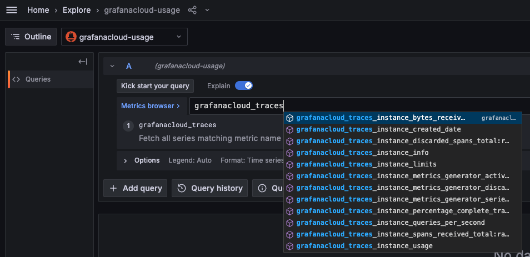The image size is (530, 257).
Task: Click the plus icon for Add query
Action: point(113,188)
